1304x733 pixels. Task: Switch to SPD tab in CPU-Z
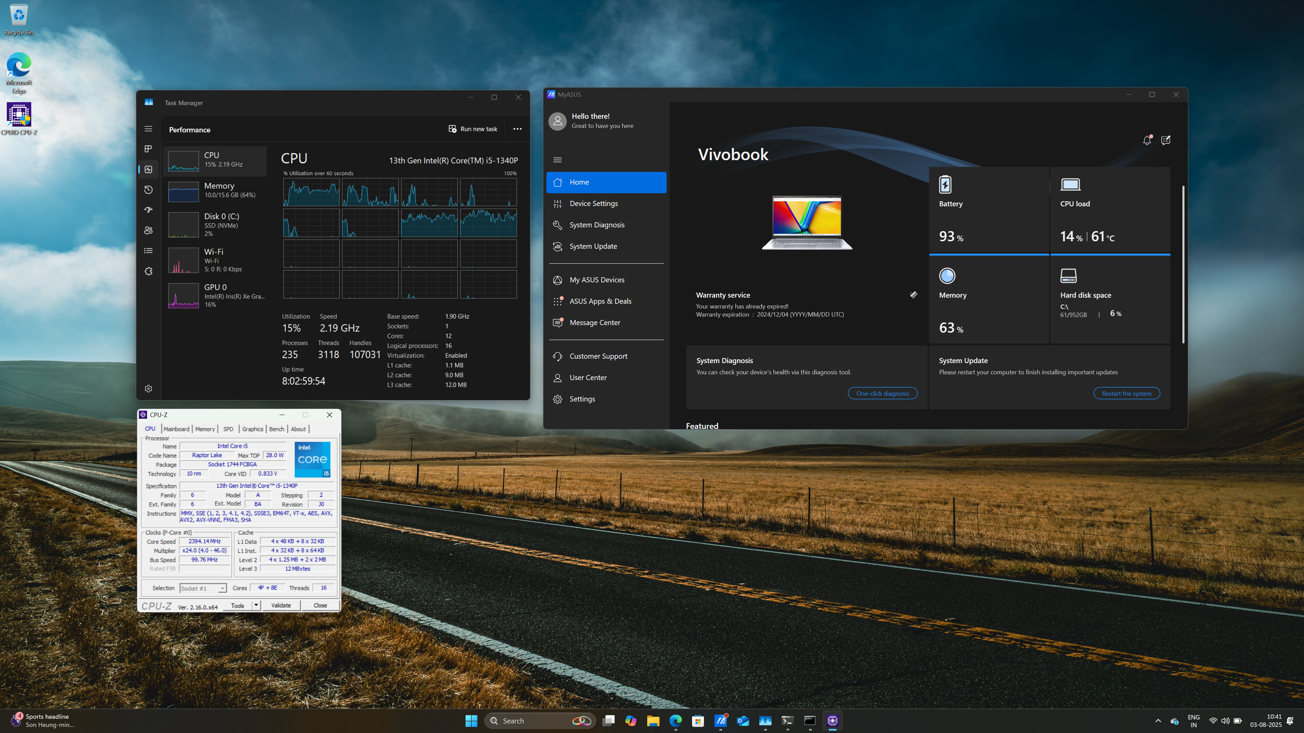pos(228,429)
